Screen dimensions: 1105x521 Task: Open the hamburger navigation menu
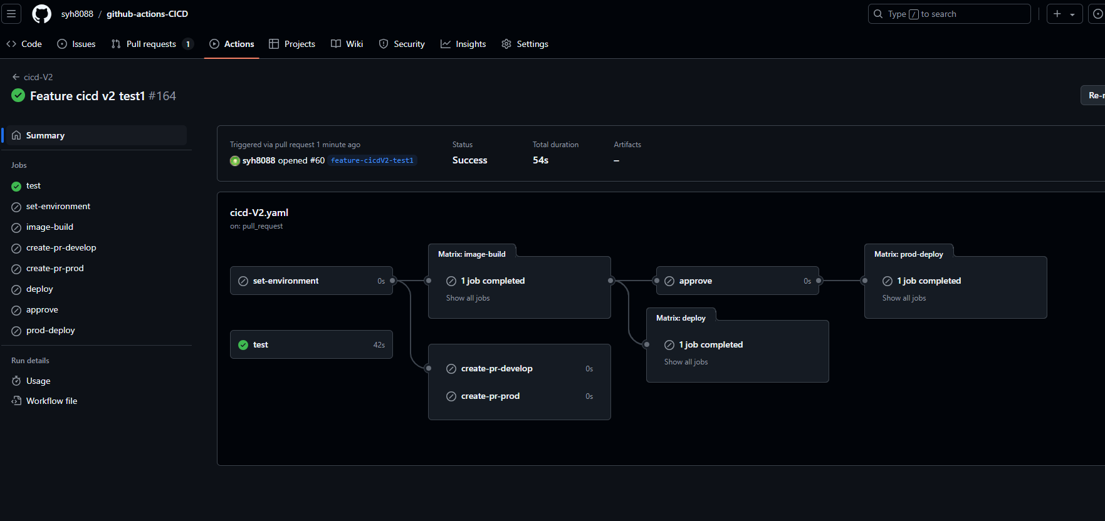[x=11, y=14]
